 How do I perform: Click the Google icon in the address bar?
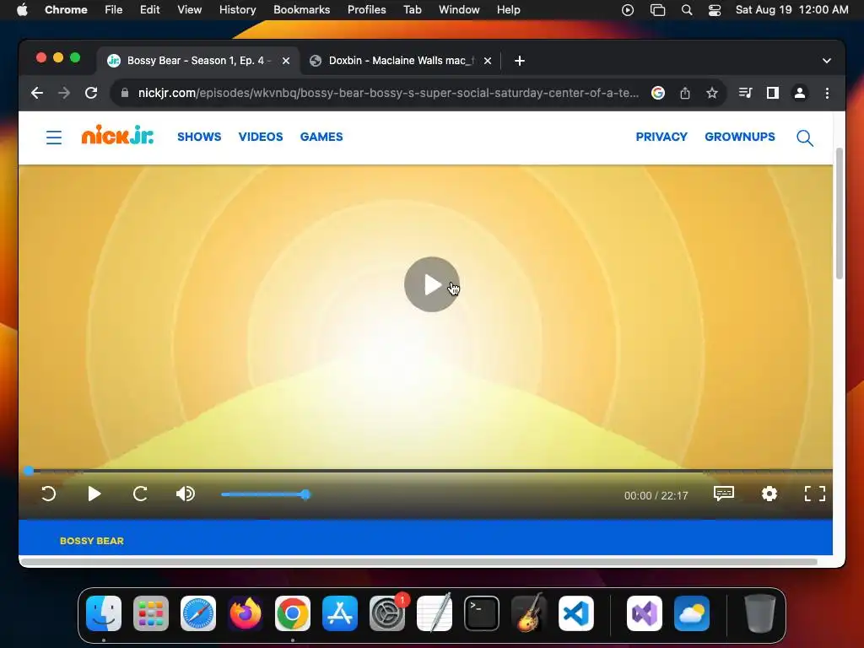tap(658, 93)
